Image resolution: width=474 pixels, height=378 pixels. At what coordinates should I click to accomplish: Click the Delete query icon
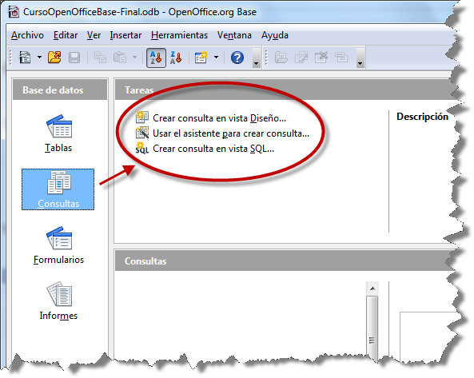[x=321, y=57]
